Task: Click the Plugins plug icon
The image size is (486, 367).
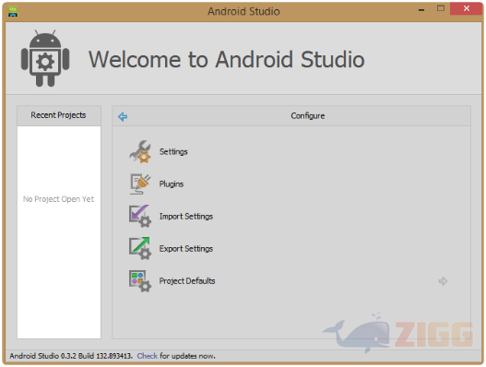Action: (x=140, y=183)
